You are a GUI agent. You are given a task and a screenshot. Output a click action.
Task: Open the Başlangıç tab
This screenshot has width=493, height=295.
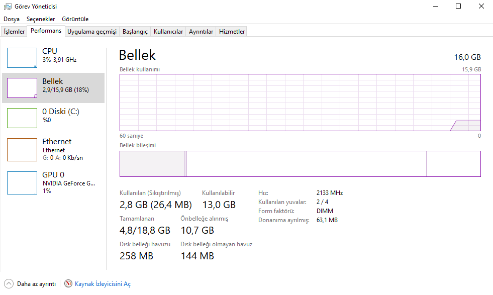(x=135, y=32)
